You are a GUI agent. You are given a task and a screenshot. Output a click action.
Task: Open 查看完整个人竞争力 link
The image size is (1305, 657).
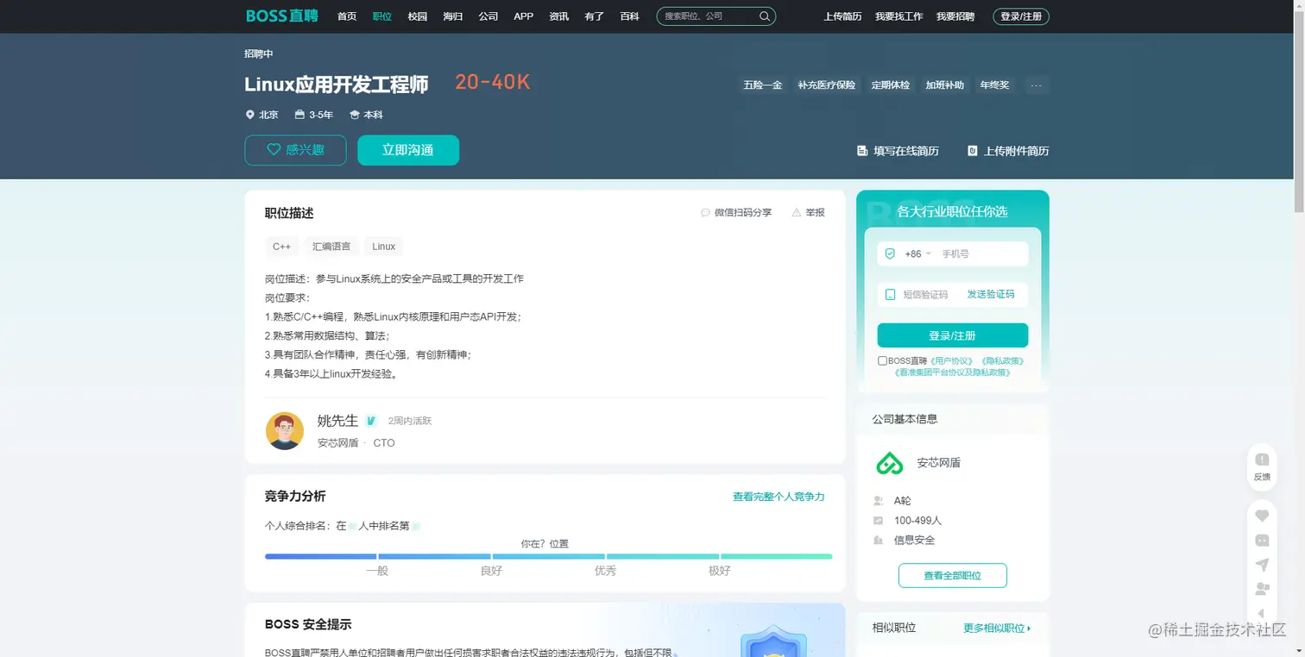pyautogui.click(x=779, y=497)
